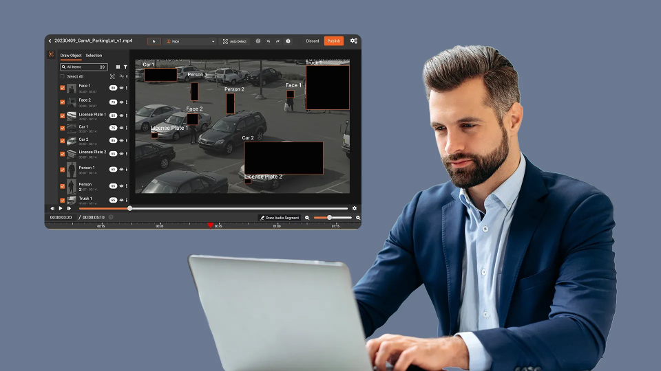The image size is (661, 371).
Task: Open the toolbar settings gear
Action: 288,41
